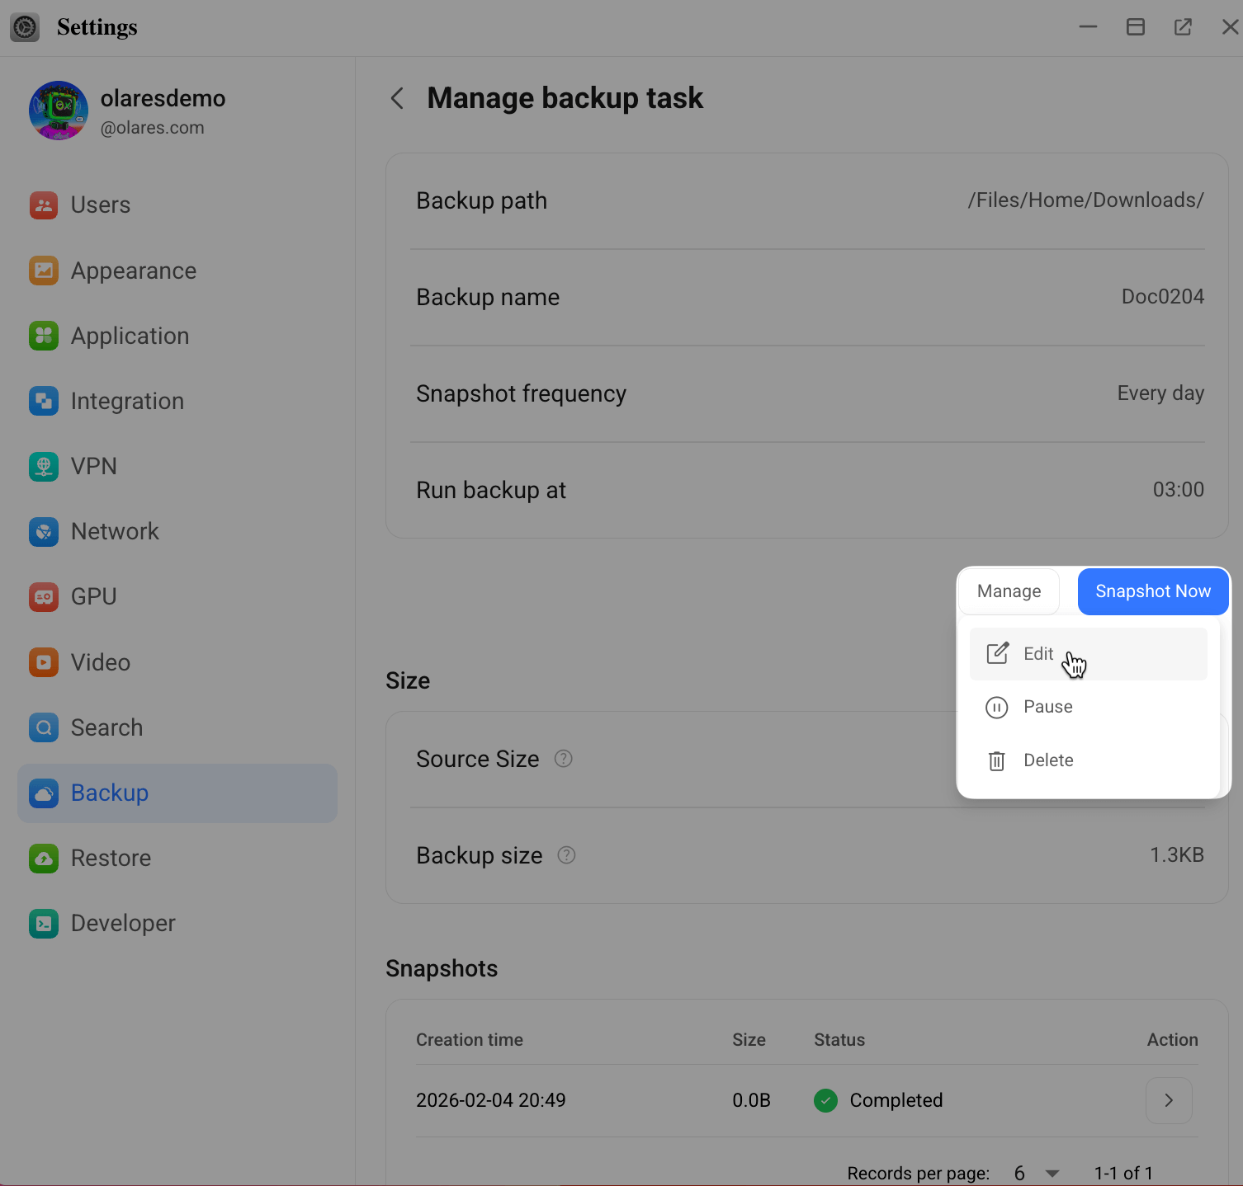Image resolution: width=1243 pixels, height=1186 pixels.
Task: Open Developer settings from sidebar
Action: pyautogui.click(x=122, y=923)
